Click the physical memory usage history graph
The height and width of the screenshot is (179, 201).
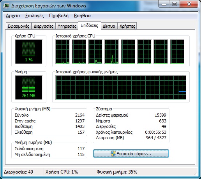(121, 88)
